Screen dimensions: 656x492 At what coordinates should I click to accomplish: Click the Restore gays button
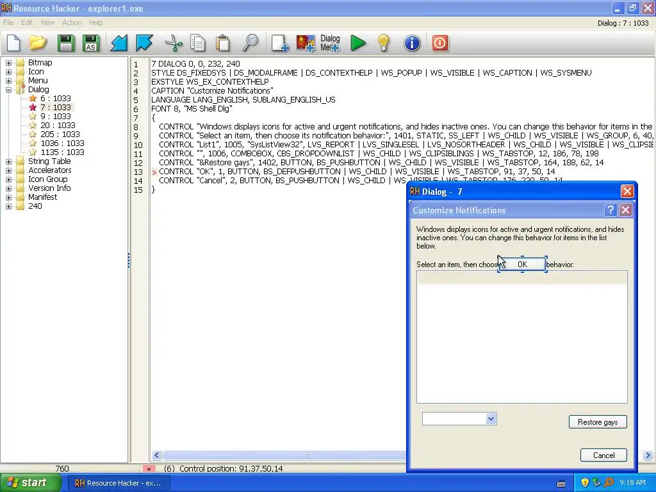tap(598, 422)
